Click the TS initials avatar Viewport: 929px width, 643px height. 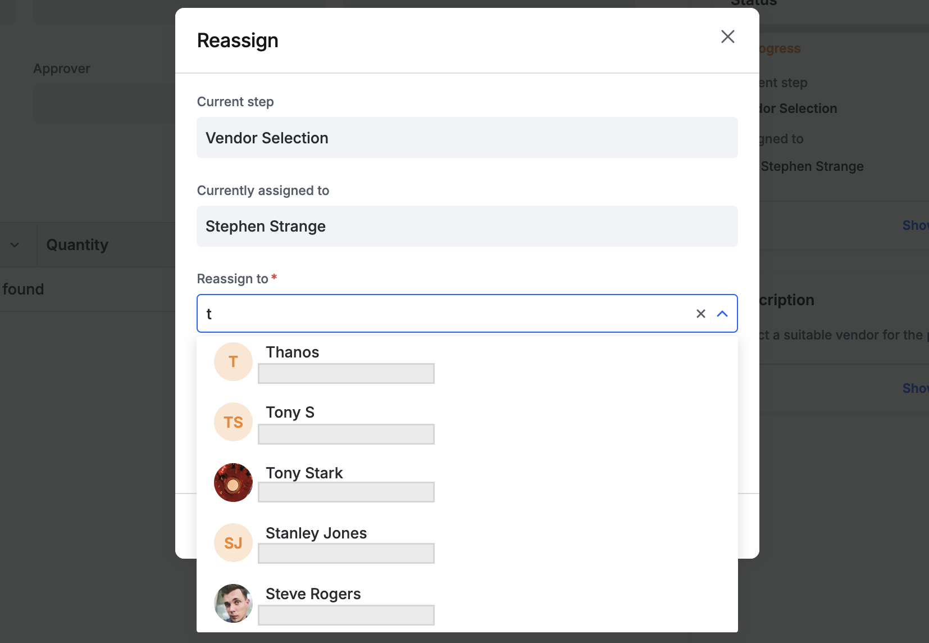click(233, 422)
